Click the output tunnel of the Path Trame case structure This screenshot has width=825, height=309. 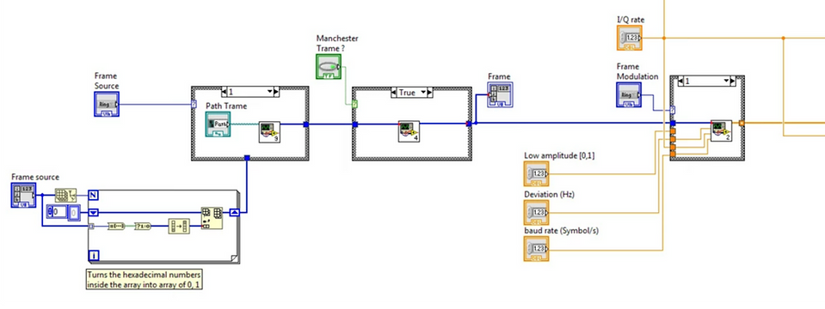(305, 124)
